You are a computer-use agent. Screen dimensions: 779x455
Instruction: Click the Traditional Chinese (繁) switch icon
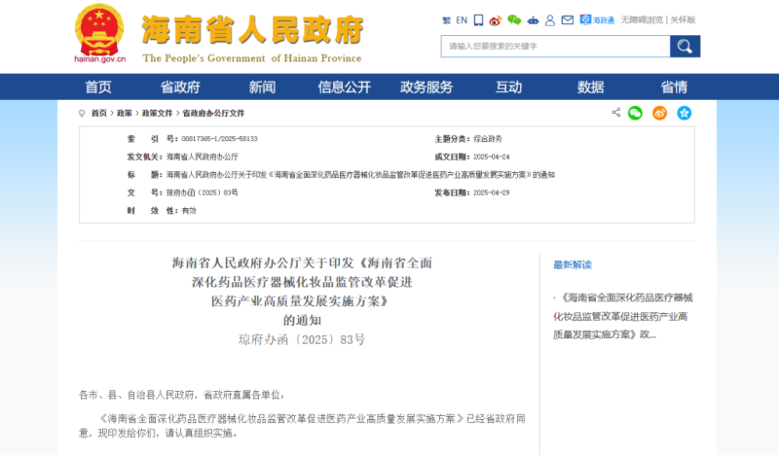pos(446,19)
